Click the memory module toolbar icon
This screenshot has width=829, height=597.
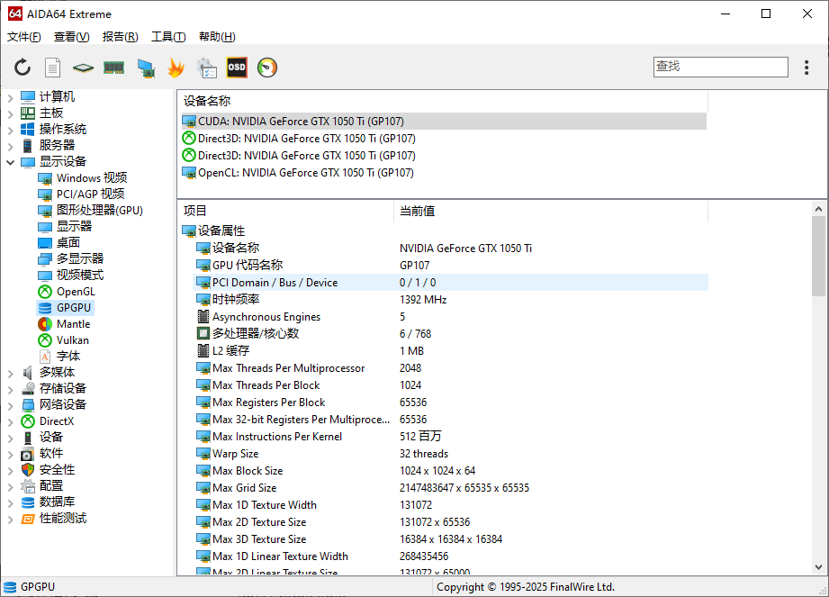coord(113,68)
